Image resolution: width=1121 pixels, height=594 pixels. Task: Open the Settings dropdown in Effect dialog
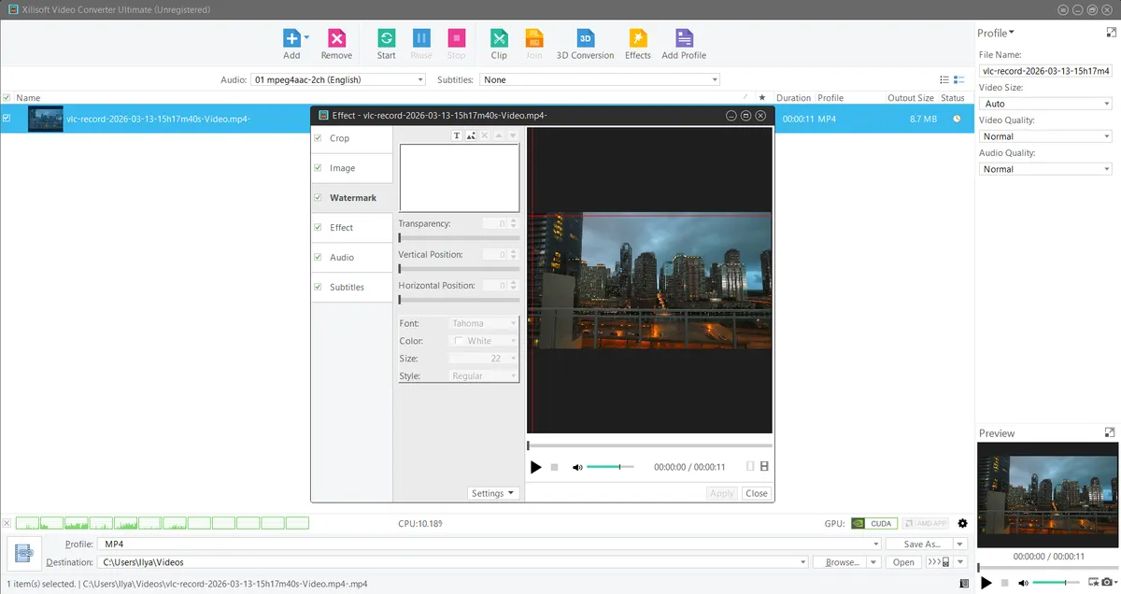coord(493,493)
